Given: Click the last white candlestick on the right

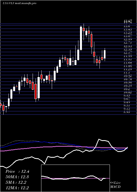Looking at the screenshot, I should pos(105,54).
